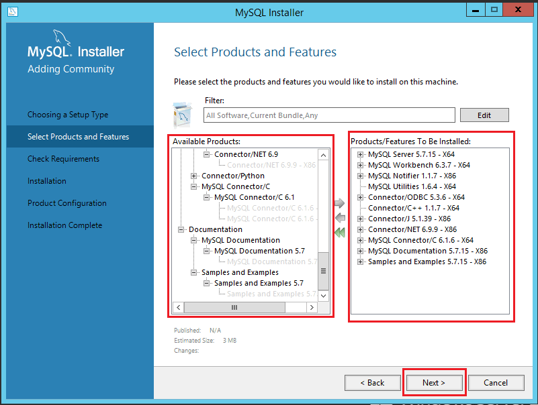Select grayed Samples and Examples 5.7 child item
Viewport: 538px width, 405px height.
pos(272,294)
